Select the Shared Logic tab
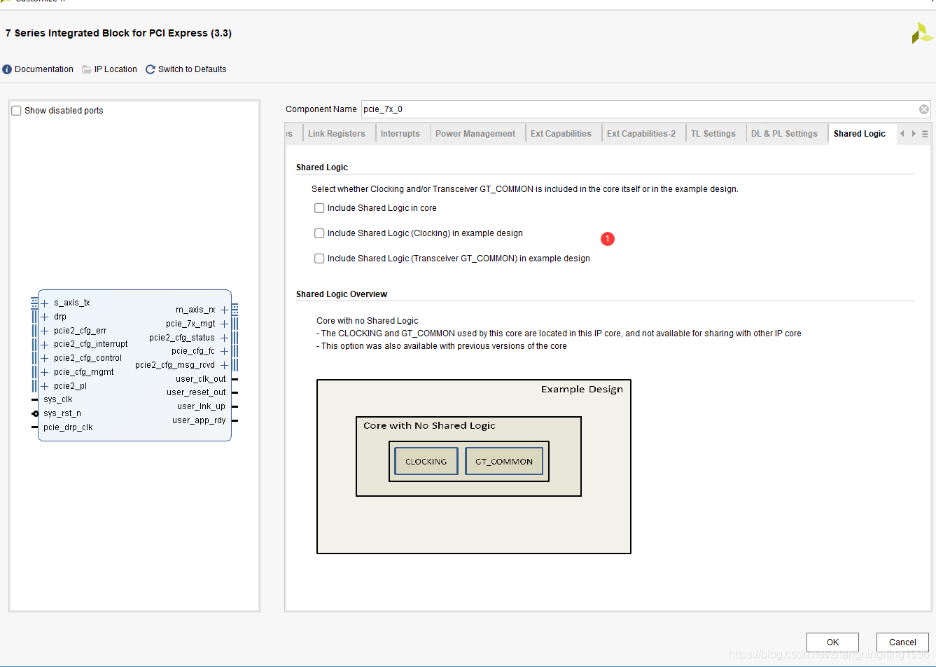This screenshot has width=936, height=667. [x=860, y=134]
